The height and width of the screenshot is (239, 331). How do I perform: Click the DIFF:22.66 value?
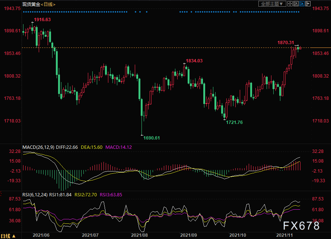[x=67, y=147]
